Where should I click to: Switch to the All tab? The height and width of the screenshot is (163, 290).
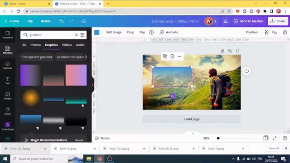pyautogui.click(x=24, y=45)
